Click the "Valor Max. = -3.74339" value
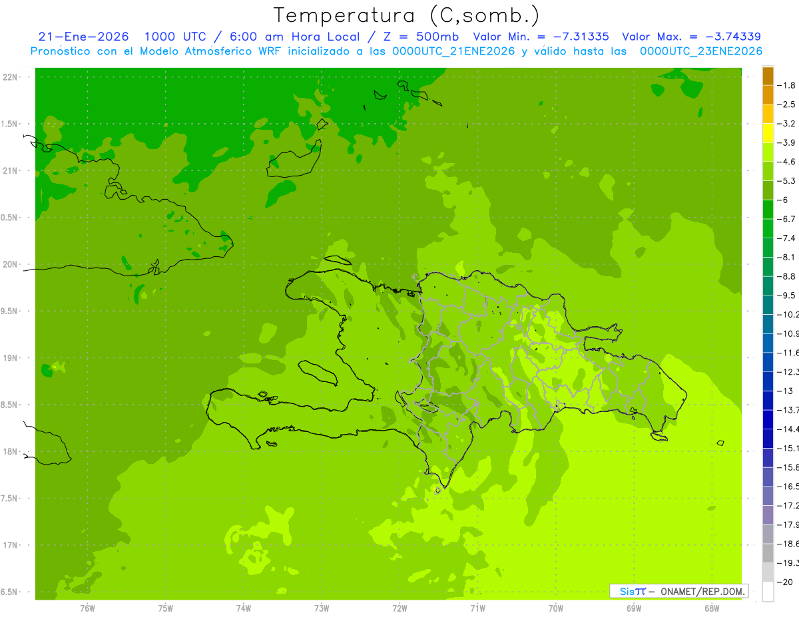The height and width of the screenshot is (617, 799). [691, 37]
